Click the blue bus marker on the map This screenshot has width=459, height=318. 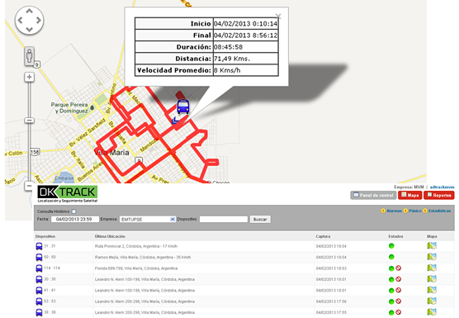(x=183, y=107)
